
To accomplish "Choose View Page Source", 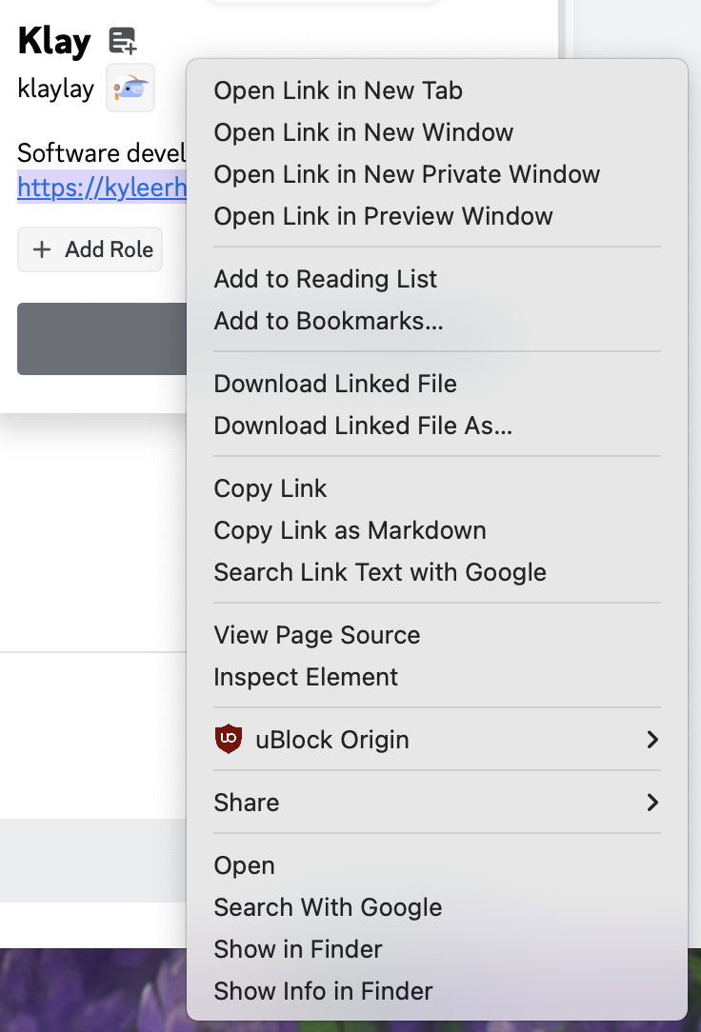I will pos(316,635).
